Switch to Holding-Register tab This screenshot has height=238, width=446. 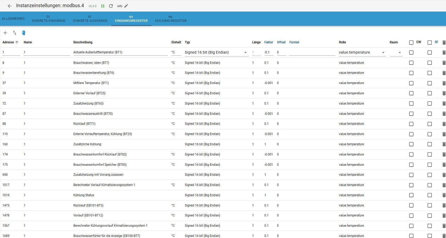pyautogui.click(x=171, y=19)
